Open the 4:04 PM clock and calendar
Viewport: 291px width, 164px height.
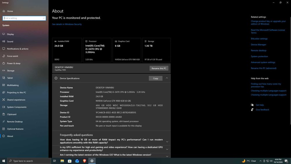pyautogui.click(x=278, y=161)
